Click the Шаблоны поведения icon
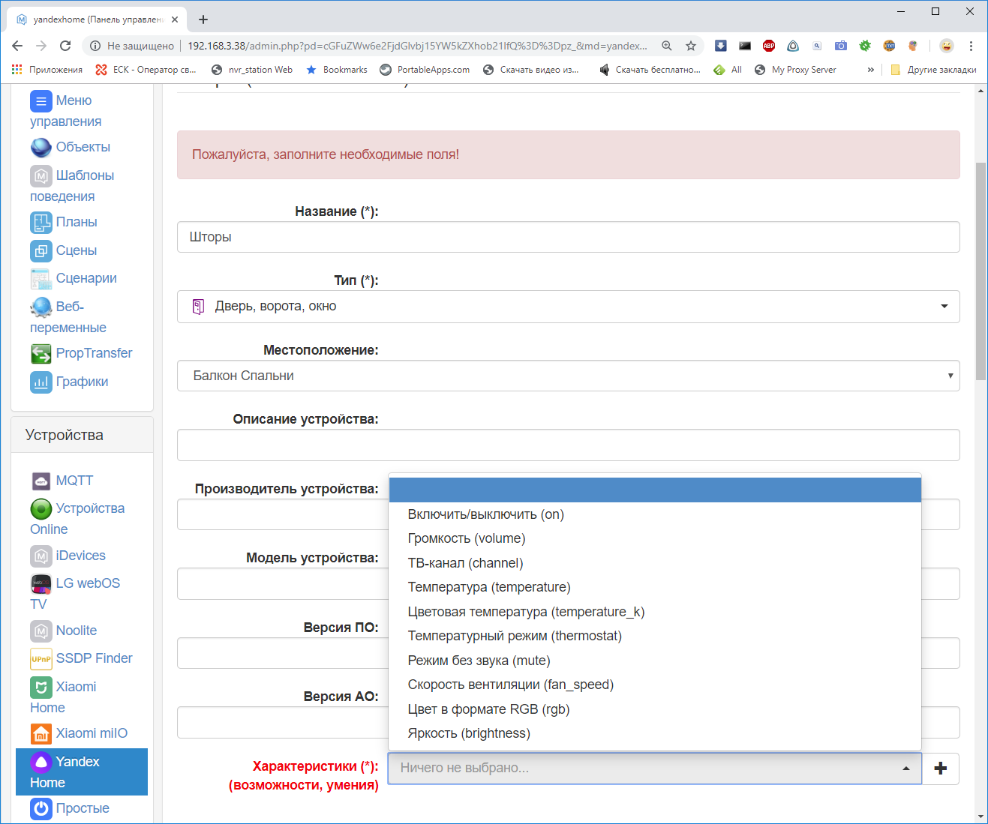Viewport: 988px width, 824px height. coord(41,175)
